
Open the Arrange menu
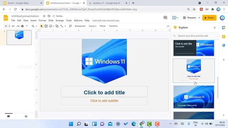60,21
